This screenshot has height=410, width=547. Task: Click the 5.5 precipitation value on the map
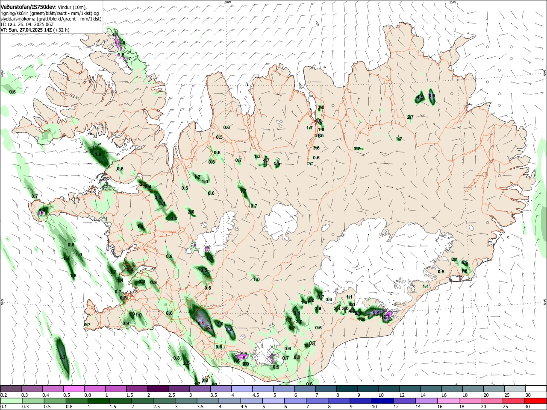[x=465, y=263]
